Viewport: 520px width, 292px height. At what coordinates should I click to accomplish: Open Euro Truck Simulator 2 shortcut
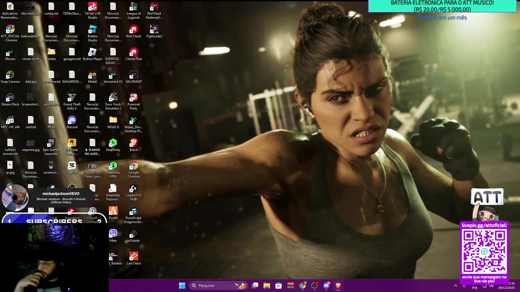(x=113, y=101)
